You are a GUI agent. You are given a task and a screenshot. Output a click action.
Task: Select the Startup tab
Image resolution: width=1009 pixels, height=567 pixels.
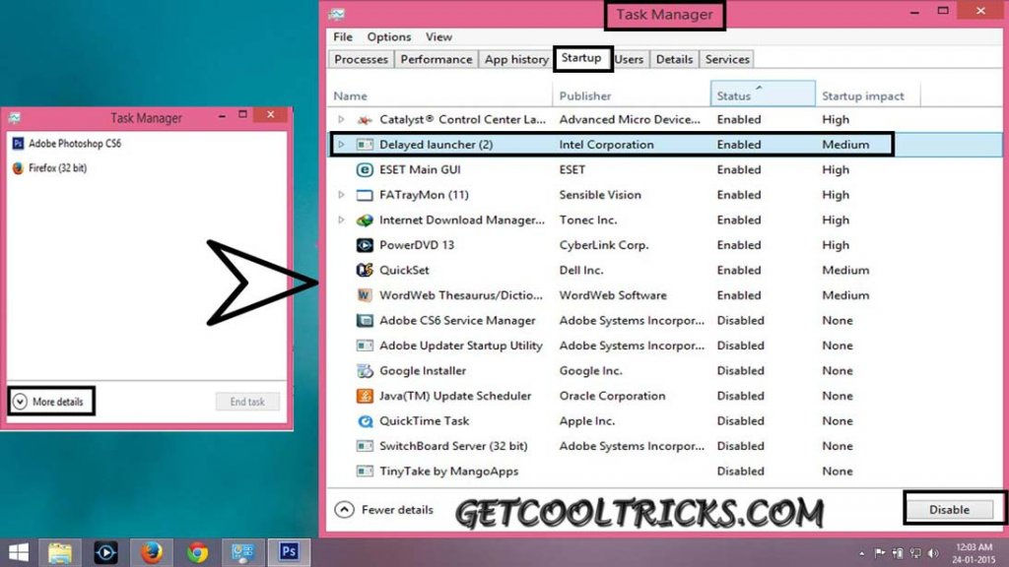pos(581,58)
